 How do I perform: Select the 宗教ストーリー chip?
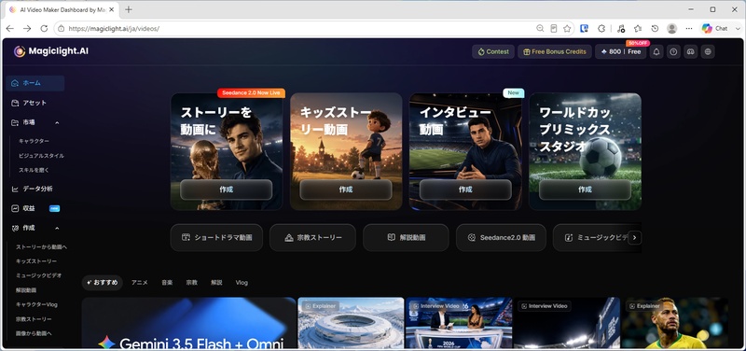[312, 238]
